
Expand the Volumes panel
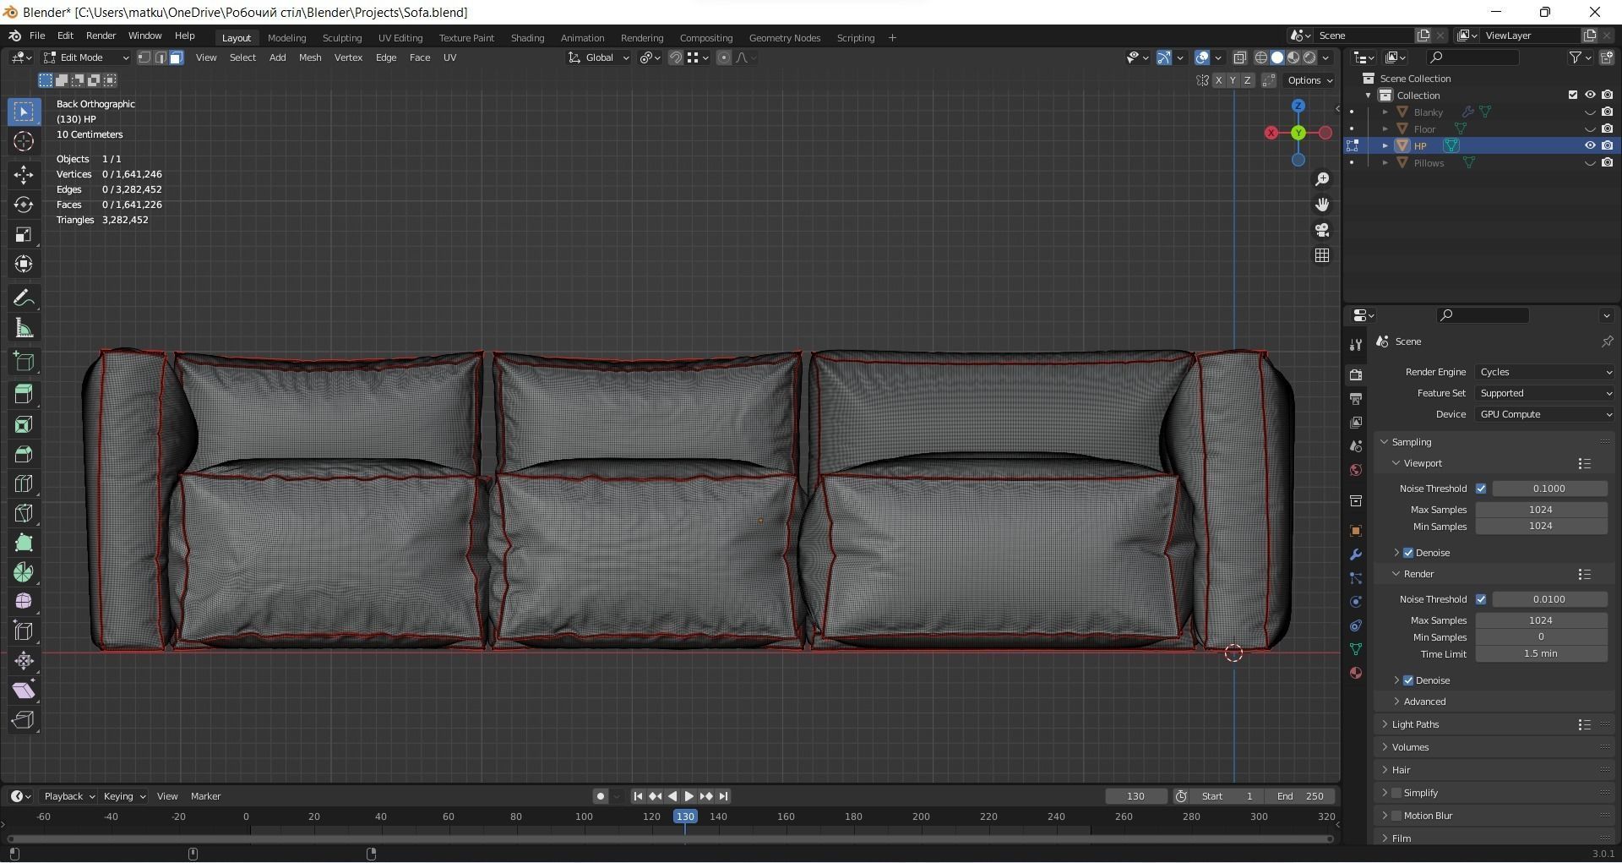click(1410, 747)
